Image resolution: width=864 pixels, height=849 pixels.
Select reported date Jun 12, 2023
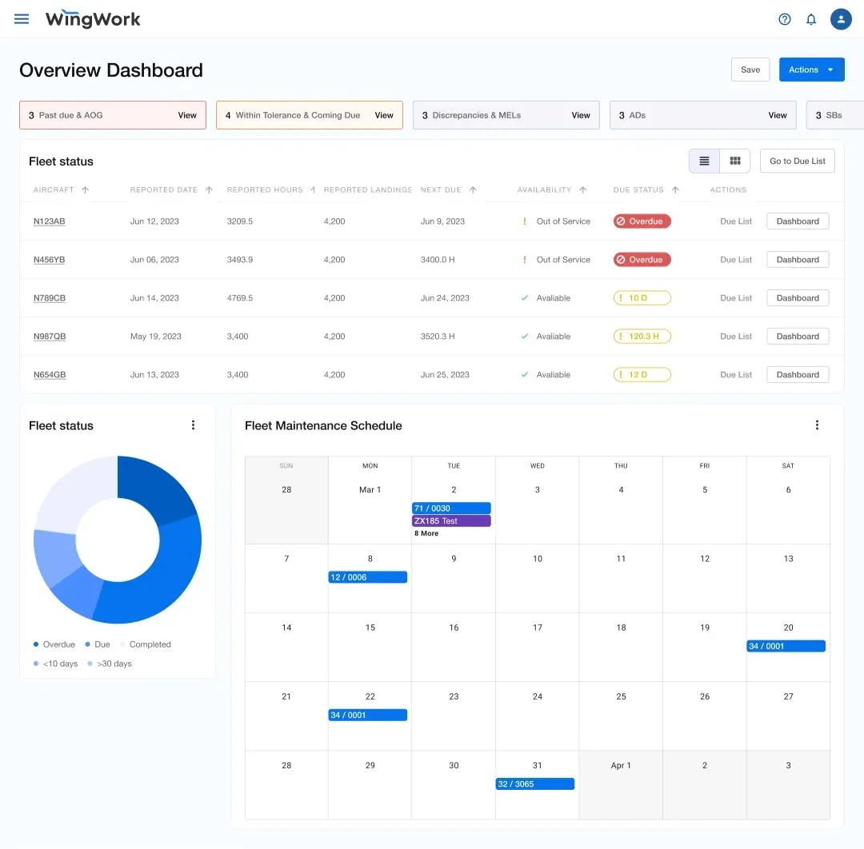[x=154, y=221]
